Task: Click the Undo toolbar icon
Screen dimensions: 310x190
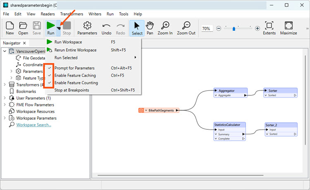Action: (x=106, y=28)
